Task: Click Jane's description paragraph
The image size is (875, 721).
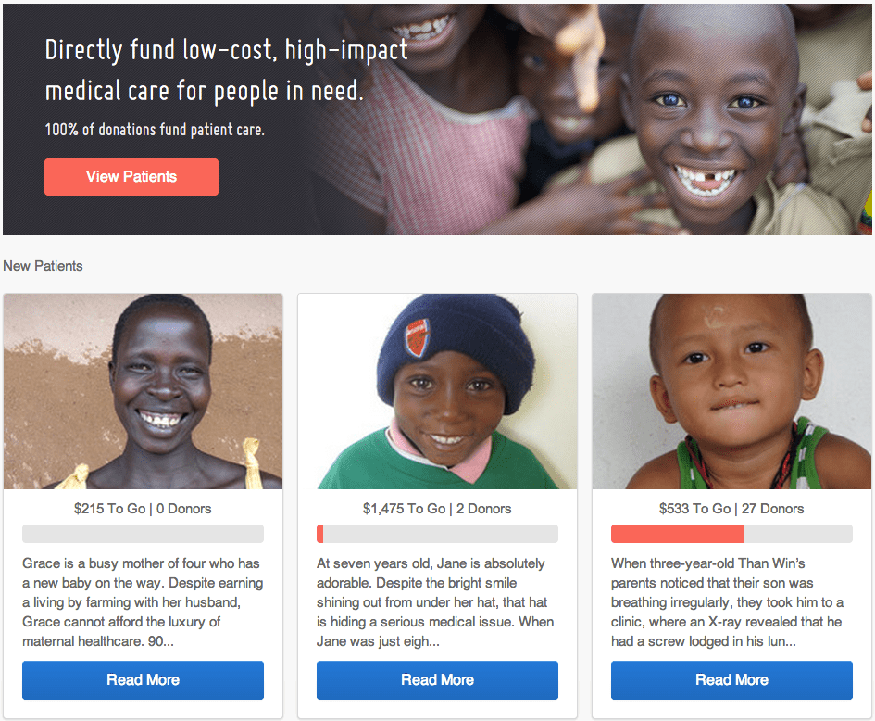Action: point(437,602)
